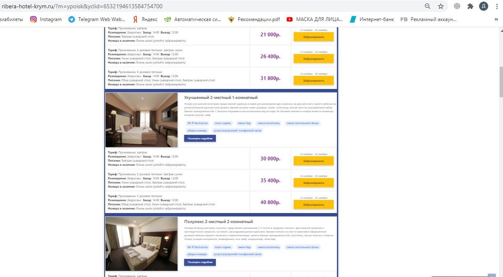The height and width of the screenshot is (277, 503).
Task: Open the МАСКА ДЛЯ ЛИЦА YouTube bookmark
Action: point(315,19)
